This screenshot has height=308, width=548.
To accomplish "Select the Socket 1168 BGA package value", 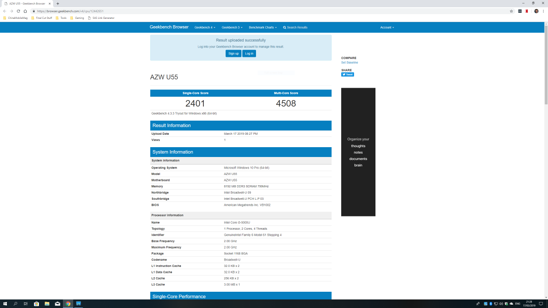I will coord(235,254).
